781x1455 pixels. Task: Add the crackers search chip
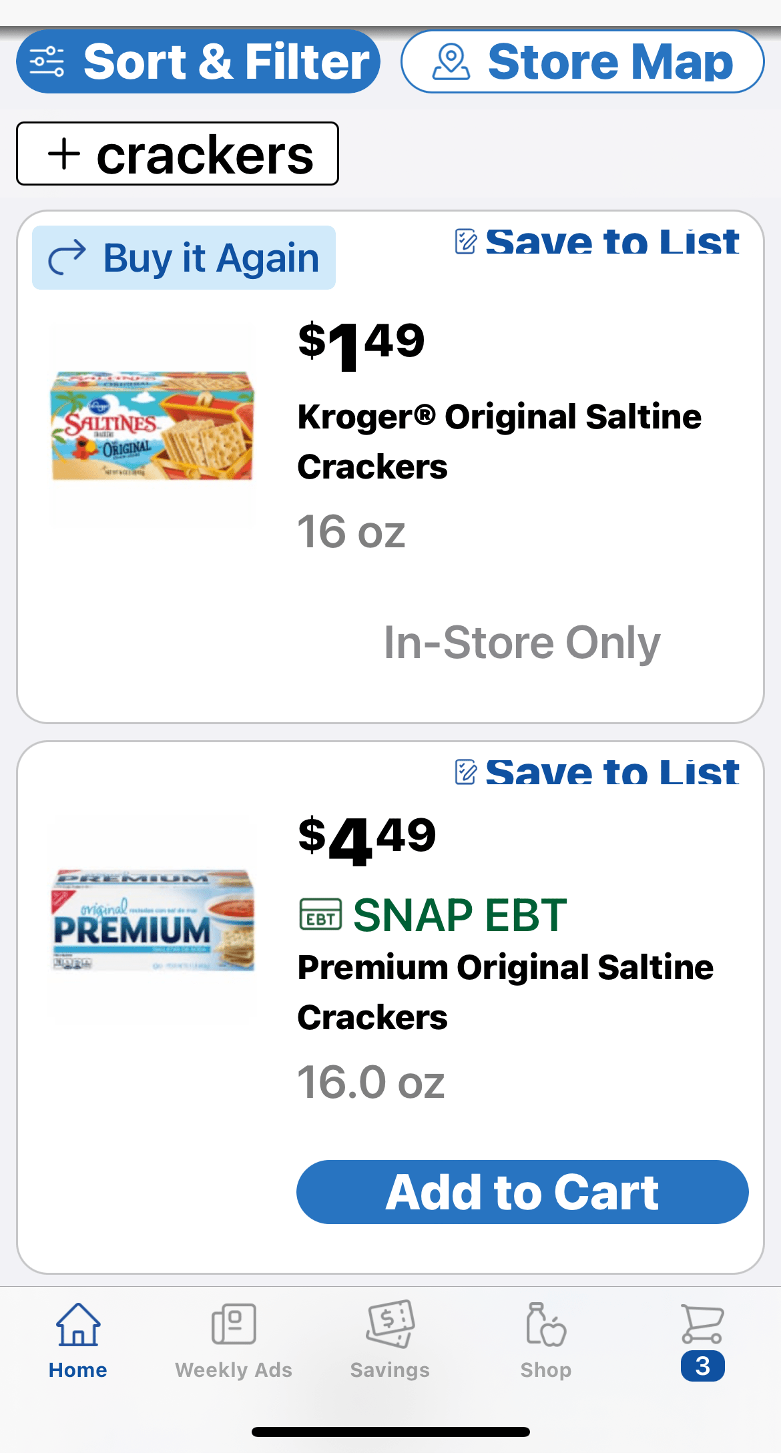(x=178, y=154)
